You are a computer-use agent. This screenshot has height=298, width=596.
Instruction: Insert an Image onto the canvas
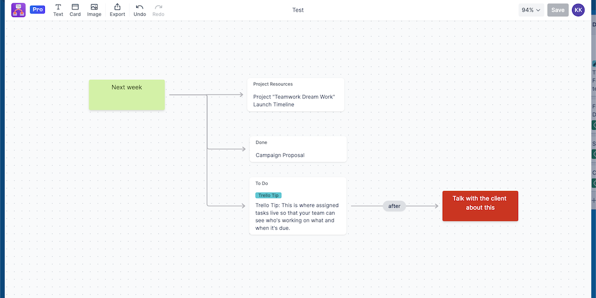coord(94,10)
